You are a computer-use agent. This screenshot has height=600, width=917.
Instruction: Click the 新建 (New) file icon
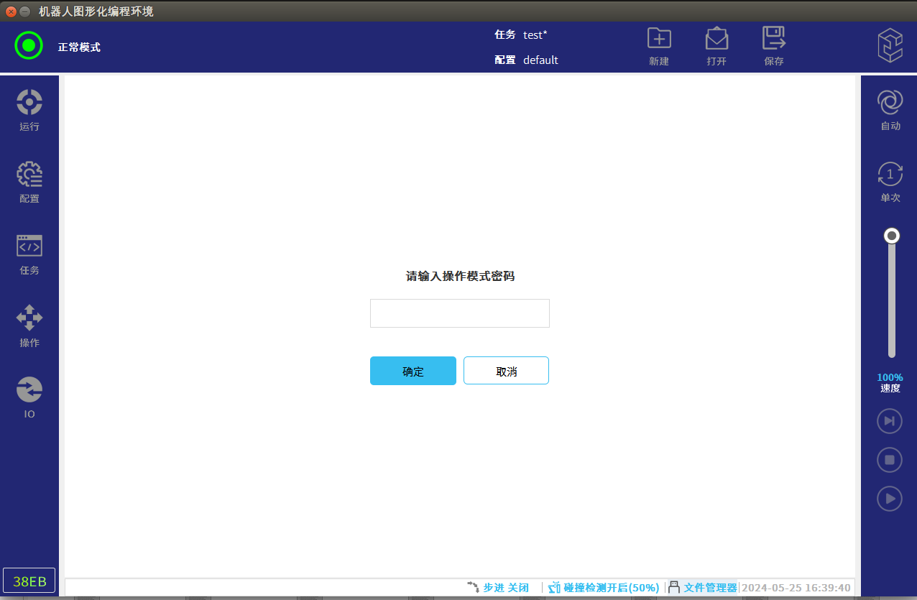(x=659, y=40)
